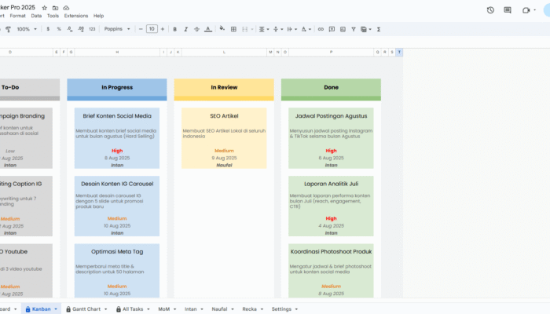Open text color picker
Screen dimensions: 550x314
point(208,29)
